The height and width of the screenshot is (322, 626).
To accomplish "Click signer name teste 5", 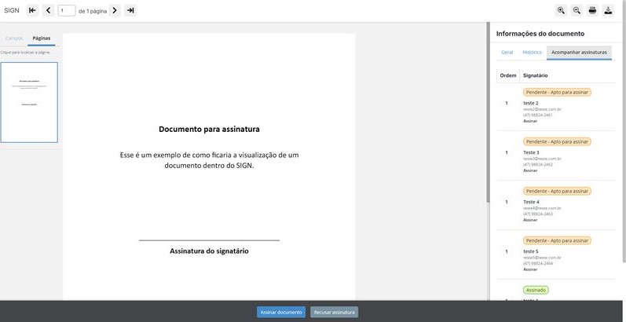I will (x=531, y=251).
